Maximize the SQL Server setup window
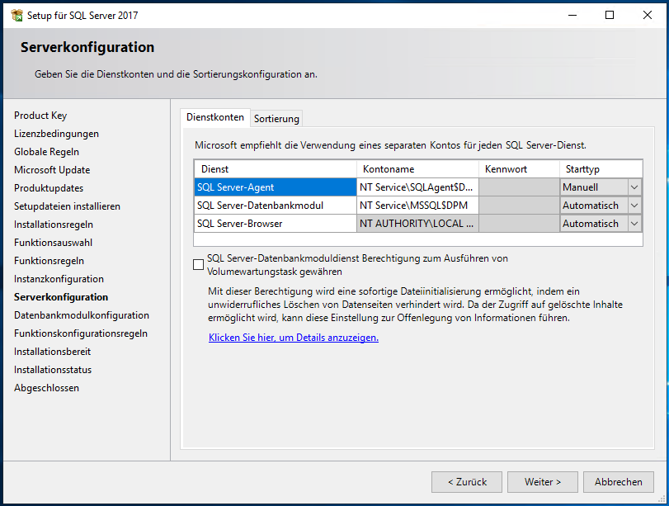This screenshot has width=669, height=506. (x=610, y=16)
